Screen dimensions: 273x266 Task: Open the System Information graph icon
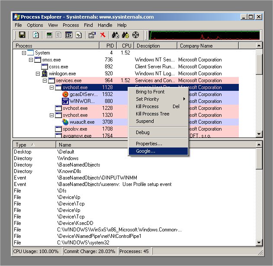click(49, 35)
